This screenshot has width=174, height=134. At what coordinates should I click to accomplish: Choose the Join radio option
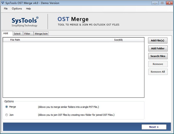pos(7,115)
